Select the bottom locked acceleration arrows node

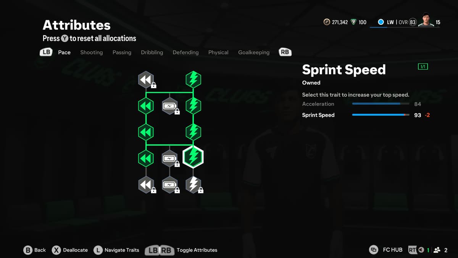146,185
